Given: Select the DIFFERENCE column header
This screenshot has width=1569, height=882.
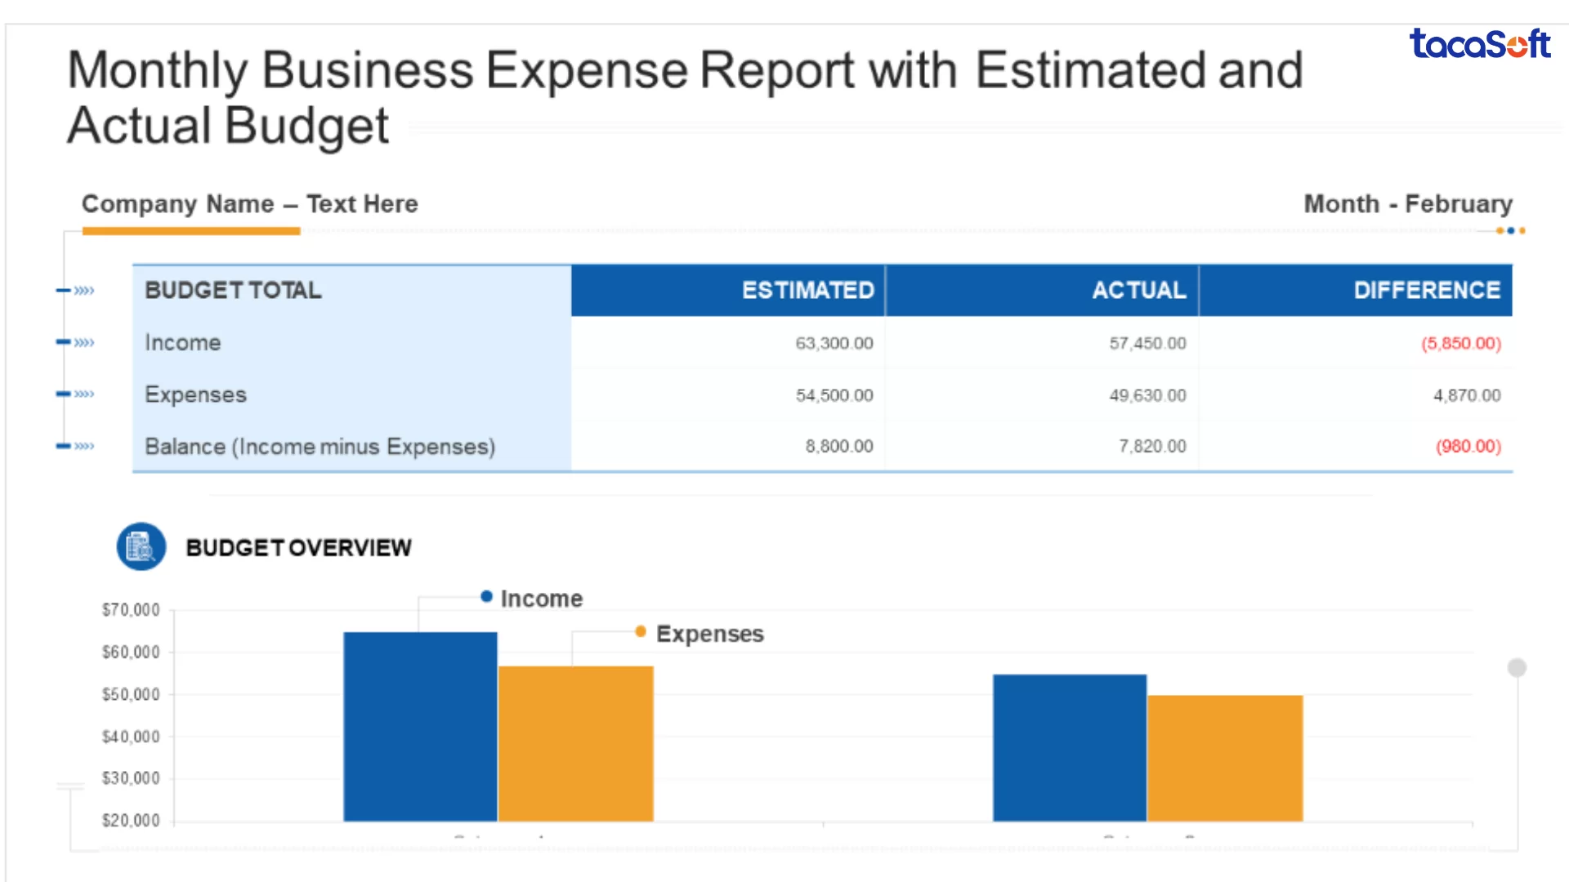Looking at the screenshot, I should click(1426, 291).
